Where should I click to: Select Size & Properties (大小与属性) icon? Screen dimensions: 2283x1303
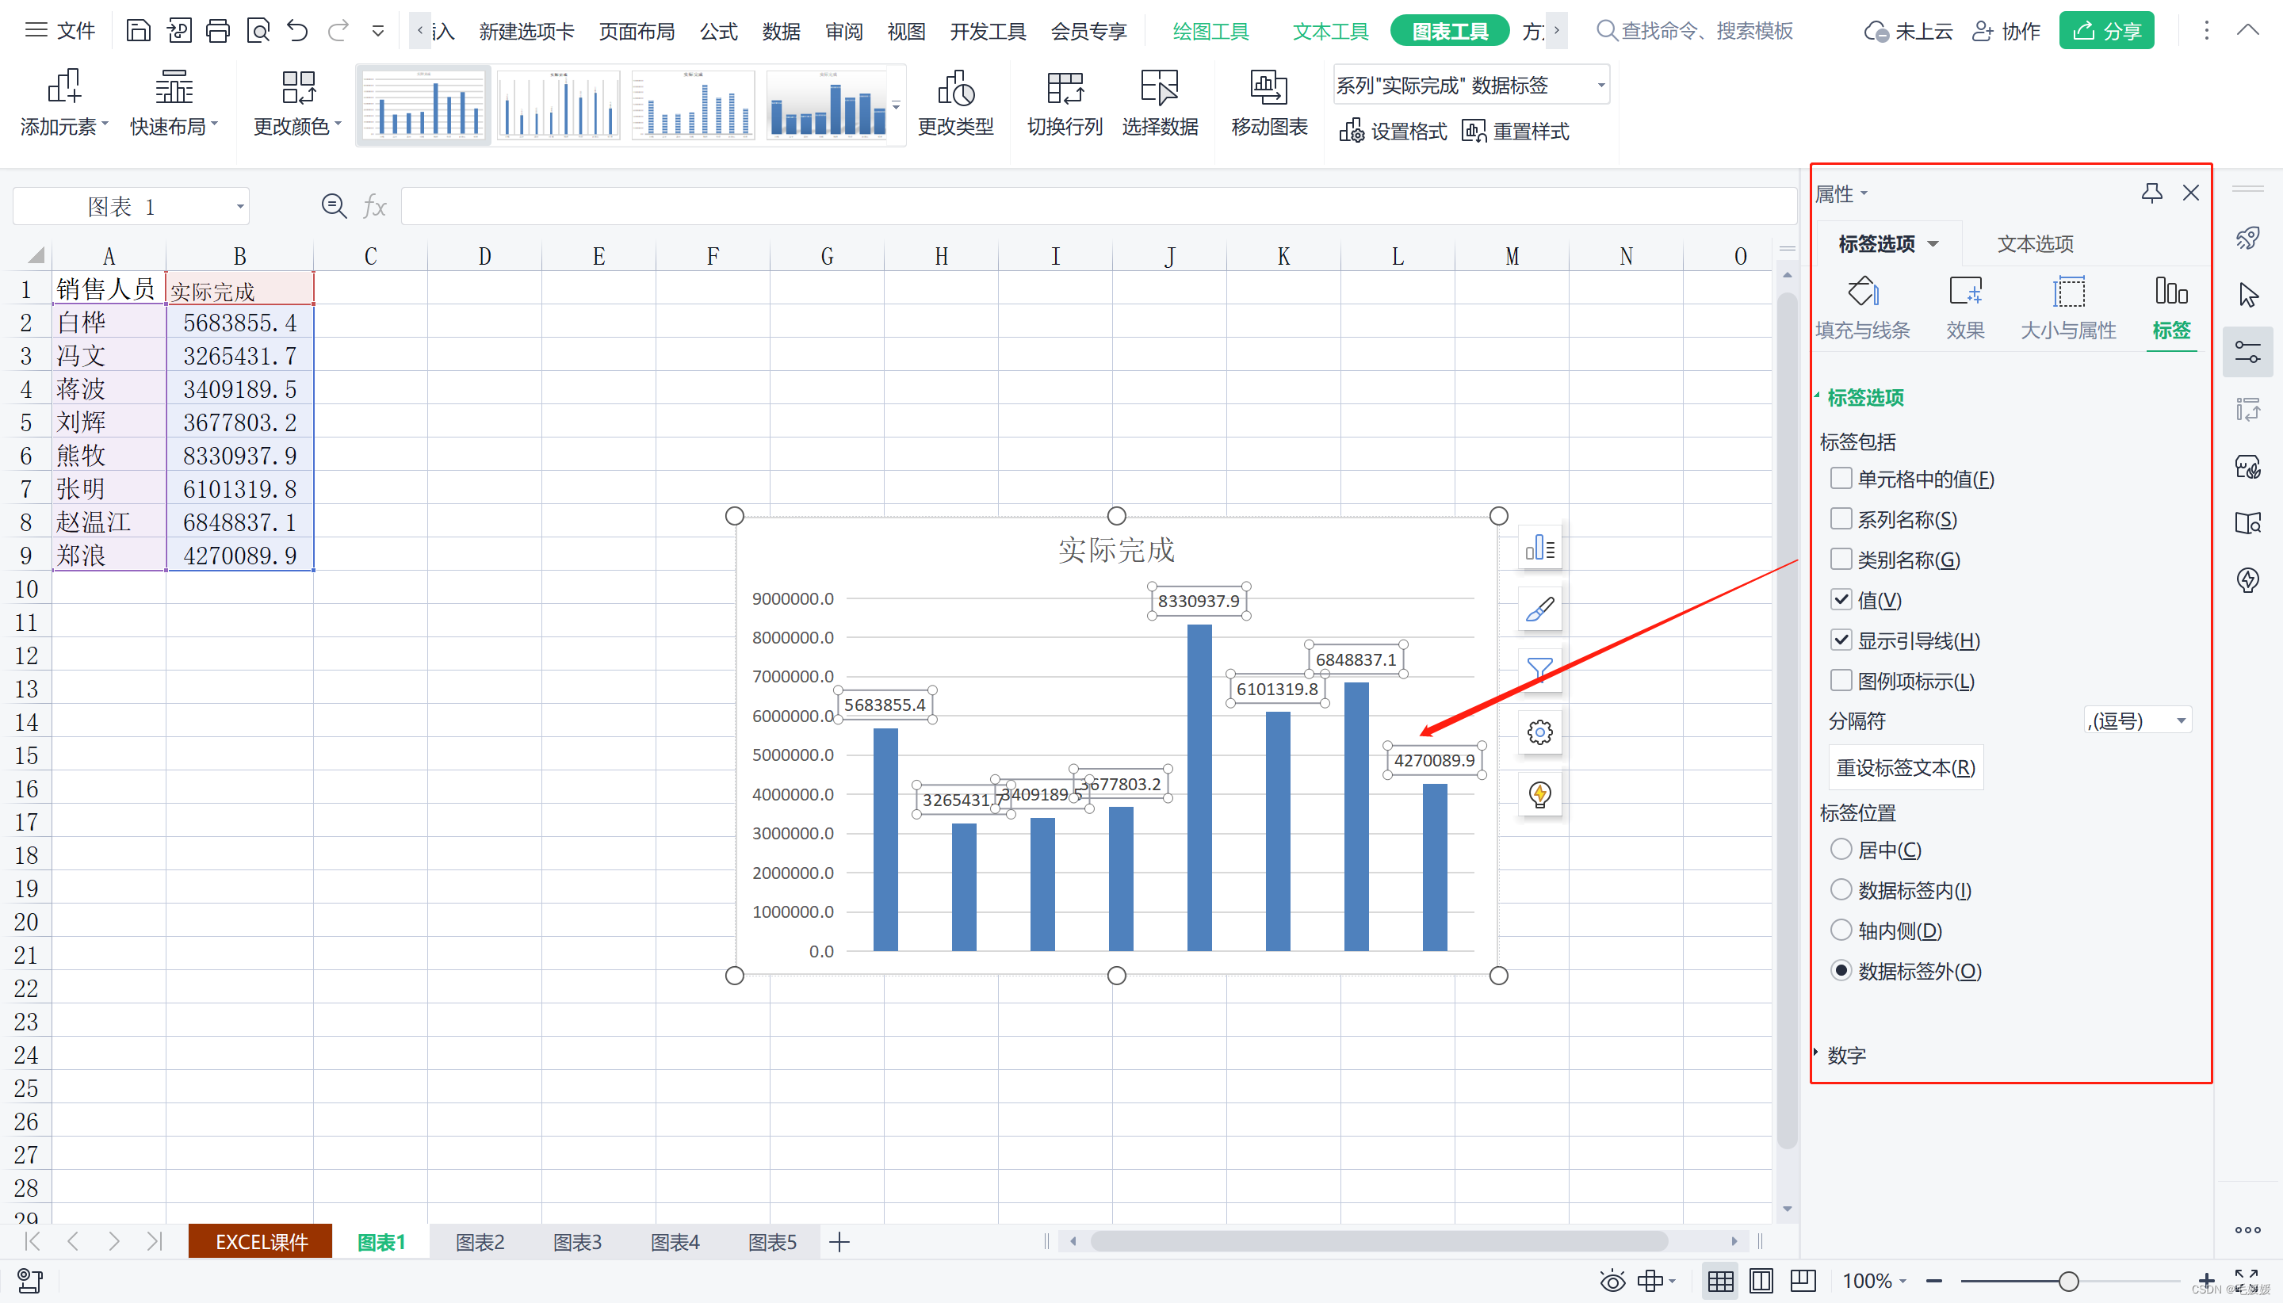[x=2068, y=308]
